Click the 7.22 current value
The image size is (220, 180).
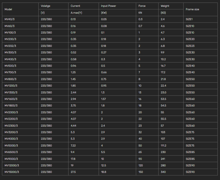74,145
